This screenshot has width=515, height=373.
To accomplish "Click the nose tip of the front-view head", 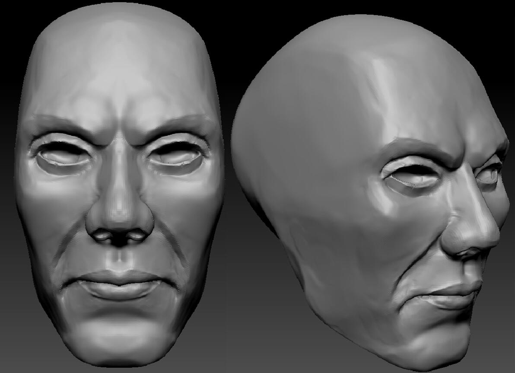I will 119,215.
